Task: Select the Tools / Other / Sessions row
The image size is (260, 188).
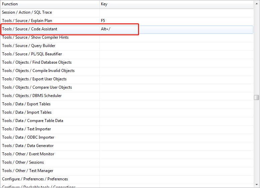Action: point(127,162)
